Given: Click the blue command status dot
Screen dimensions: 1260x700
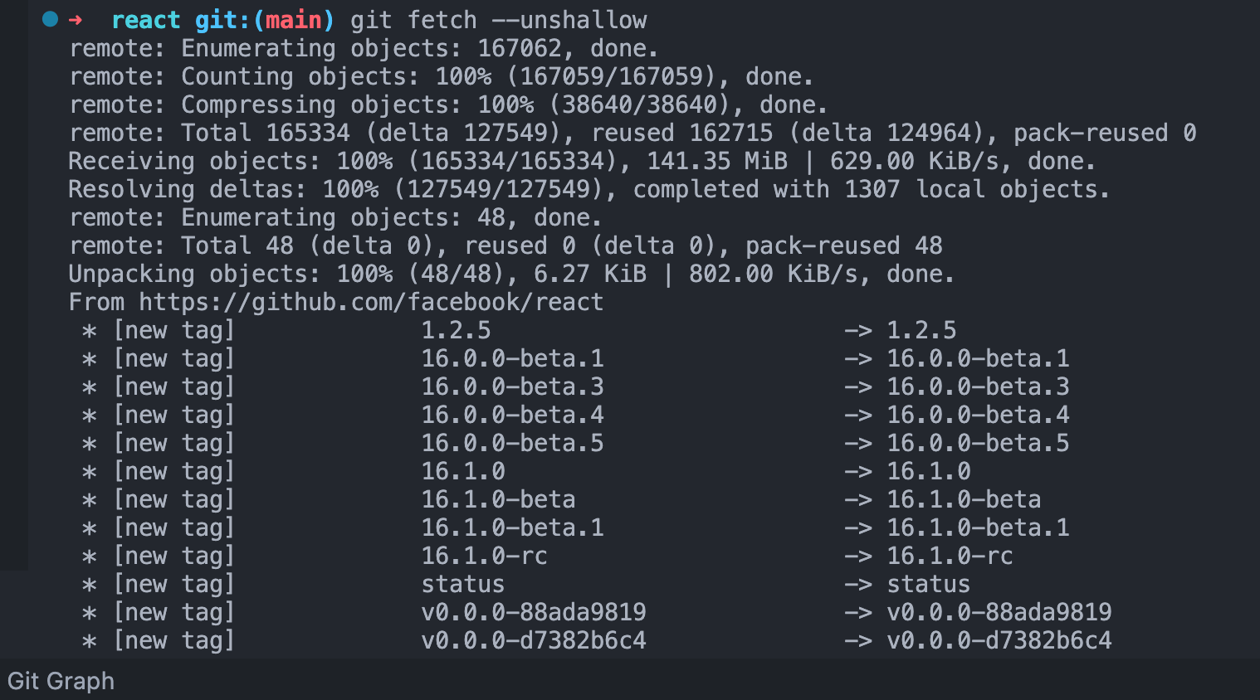Looking at the screenshot, I should [x=50, y=19].
